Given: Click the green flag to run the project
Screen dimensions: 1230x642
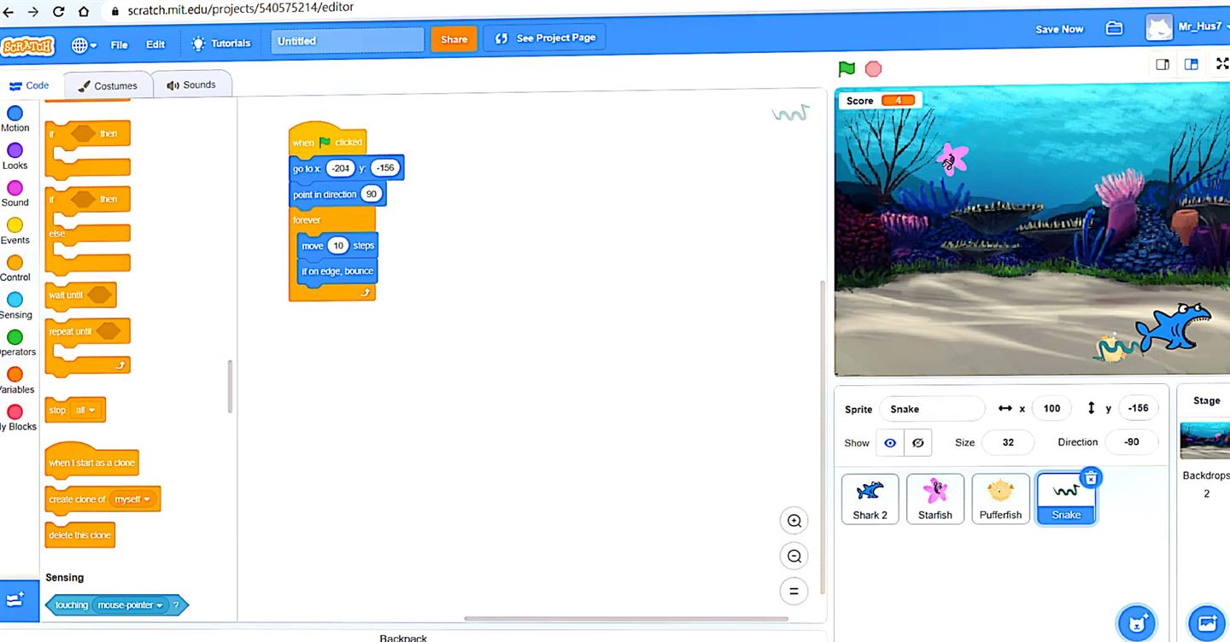Looking at the screenshot, I should [846, 69].
